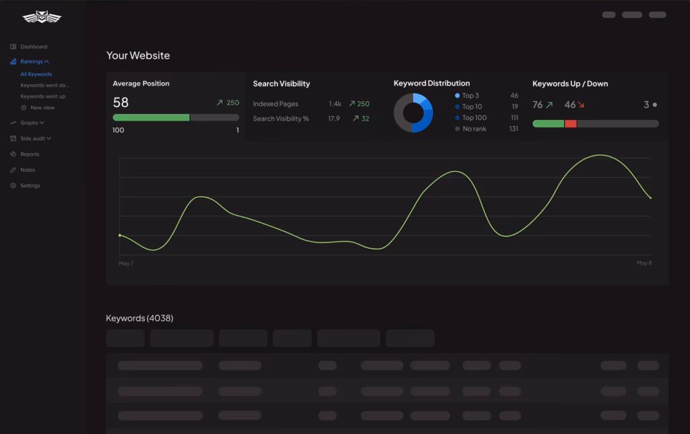
Task: Click the Top 3 legend entry
Action: [470, 96]
